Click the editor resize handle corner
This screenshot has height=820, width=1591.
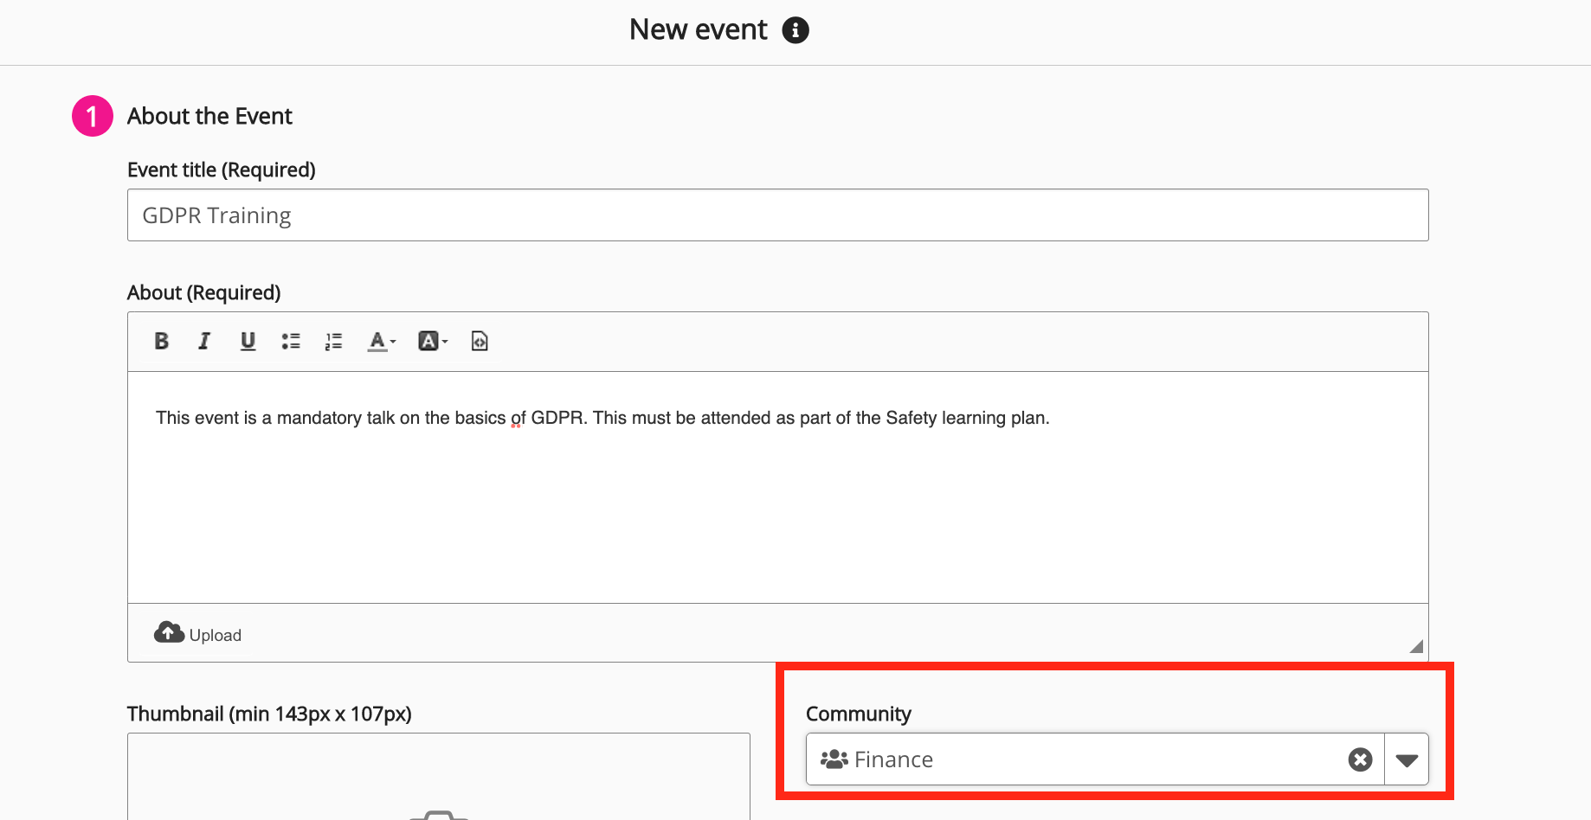[1416, 647]
